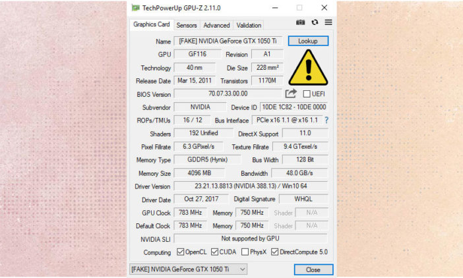Click the Default Clock row Shader N/A field
The width and height of the screenshot is (463, 278).
312,225
